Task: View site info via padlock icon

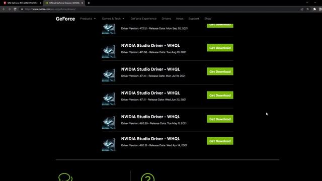Action: point(22,9)
